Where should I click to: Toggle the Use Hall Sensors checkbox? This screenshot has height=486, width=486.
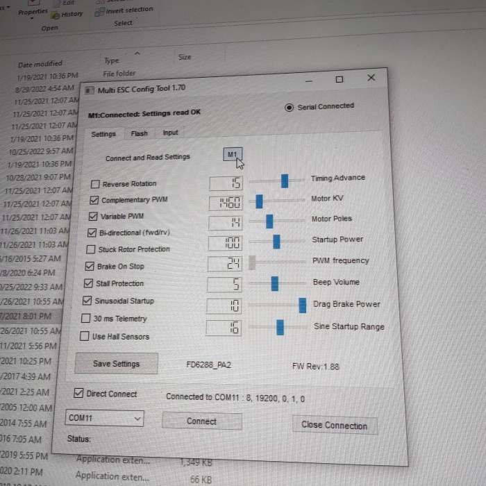tap(85, 337)
